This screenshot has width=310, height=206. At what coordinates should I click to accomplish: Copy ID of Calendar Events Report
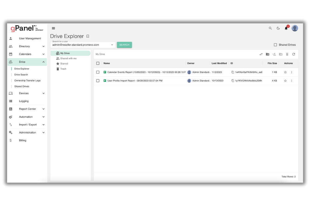coord(233,72)
